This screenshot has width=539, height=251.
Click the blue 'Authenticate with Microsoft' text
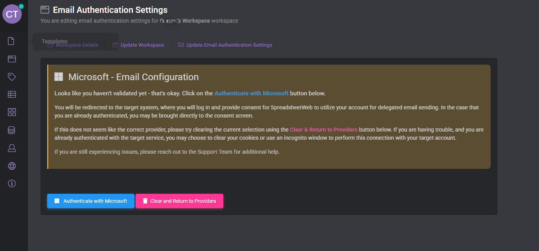251,93
